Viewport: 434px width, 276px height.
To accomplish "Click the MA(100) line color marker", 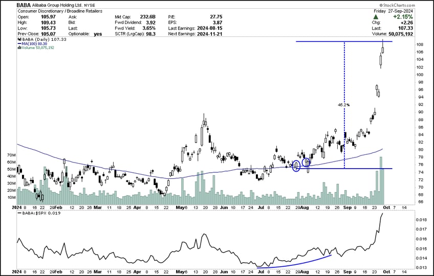I will [19, 43].
